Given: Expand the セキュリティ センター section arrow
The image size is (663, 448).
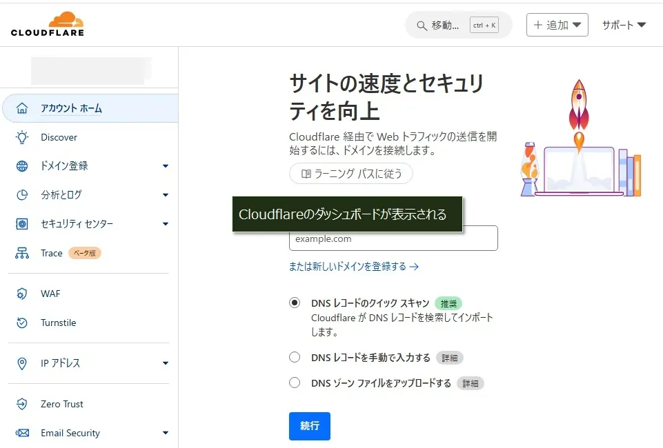Looking at the screenshot, I should (x=166, y=224).
